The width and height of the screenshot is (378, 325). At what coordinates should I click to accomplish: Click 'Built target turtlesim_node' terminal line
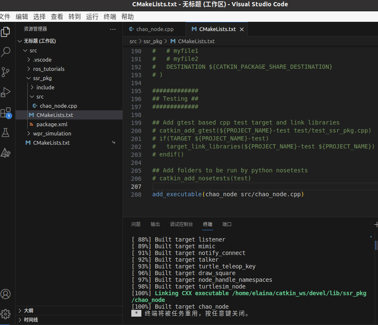pos(188,286)
